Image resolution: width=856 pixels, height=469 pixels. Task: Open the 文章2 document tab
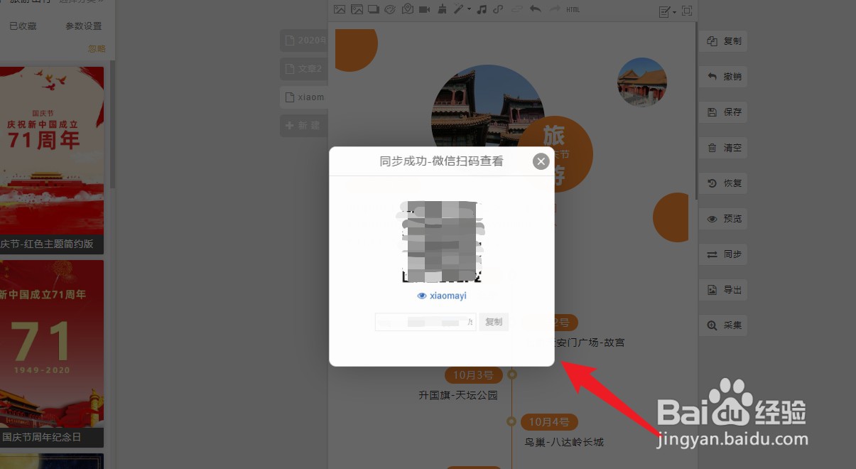[x=304, y=69]
